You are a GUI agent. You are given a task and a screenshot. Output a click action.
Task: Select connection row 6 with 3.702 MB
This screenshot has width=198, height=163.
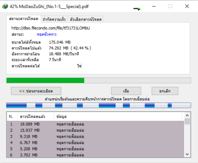[x=95, y=155]
